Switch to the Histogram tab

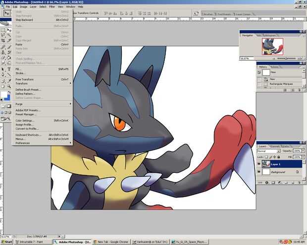coord(270,36)
